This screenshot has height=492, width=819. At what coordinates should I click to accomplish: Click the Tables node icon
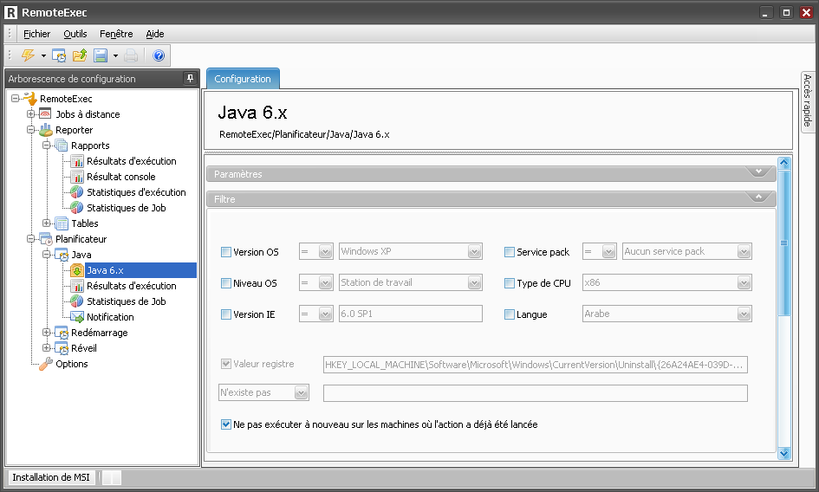62,223
